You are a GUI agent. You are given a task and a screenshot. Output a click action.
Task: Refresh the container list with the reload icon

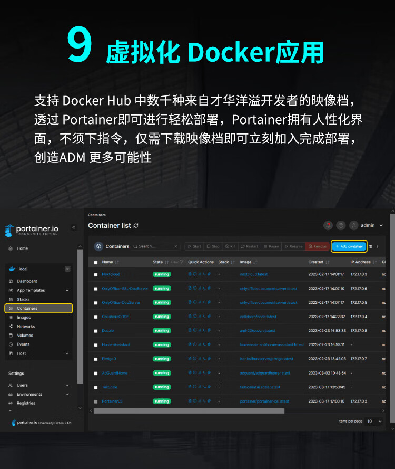[x=136, y=225]
